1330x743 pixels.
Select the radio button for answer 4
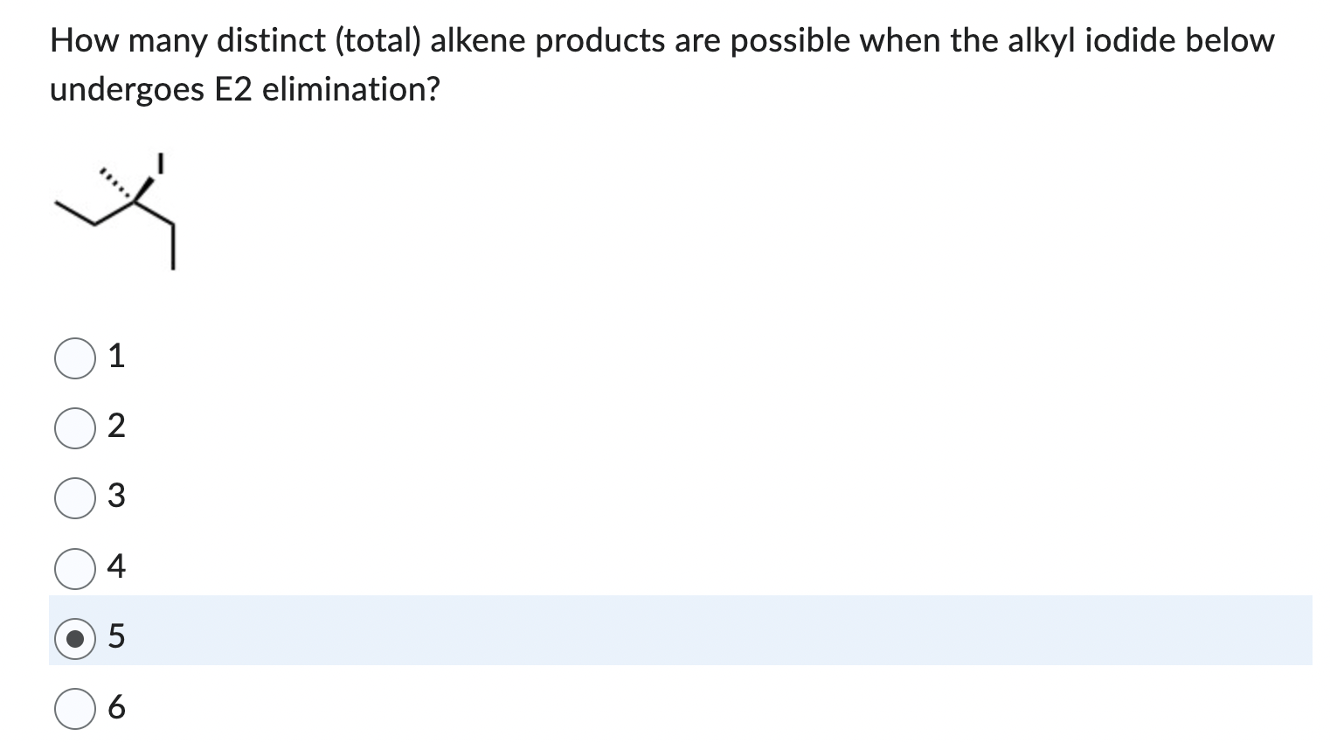[x=75, y=568]
